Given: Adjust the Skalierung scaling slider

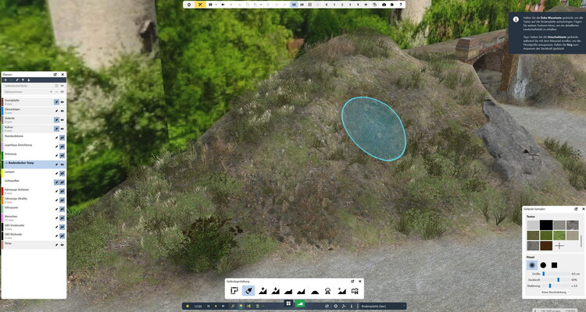Looking at the screenshot, I should click(x=556, y=286).
